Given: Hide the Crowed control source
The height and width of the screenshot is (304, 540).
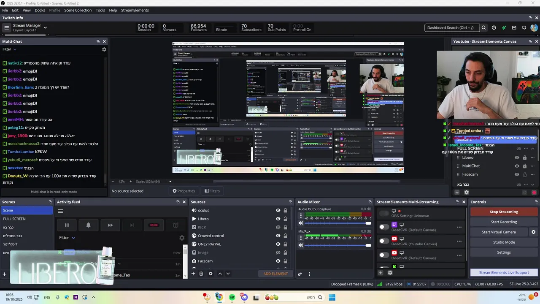Looking at the screenshot, I should tap(278, 236).
